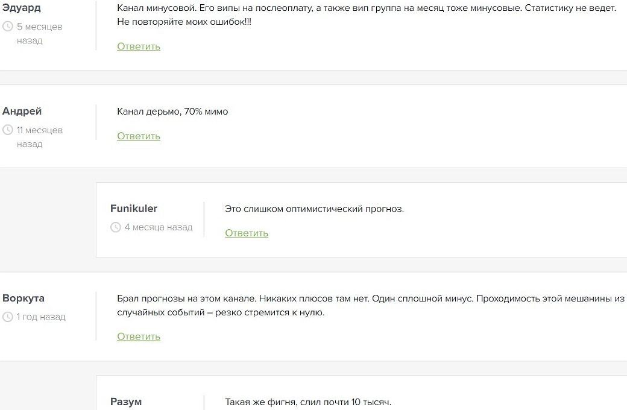Reply to Funikuler's comment via Ответить
The width and height of the screenshot is (627, 410).
247,233
